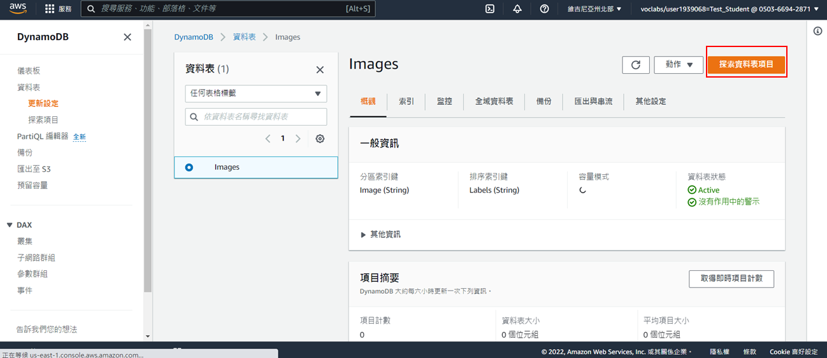Refresh the Images table view
The width and height of the screenshot is (827, 358).
636,64
